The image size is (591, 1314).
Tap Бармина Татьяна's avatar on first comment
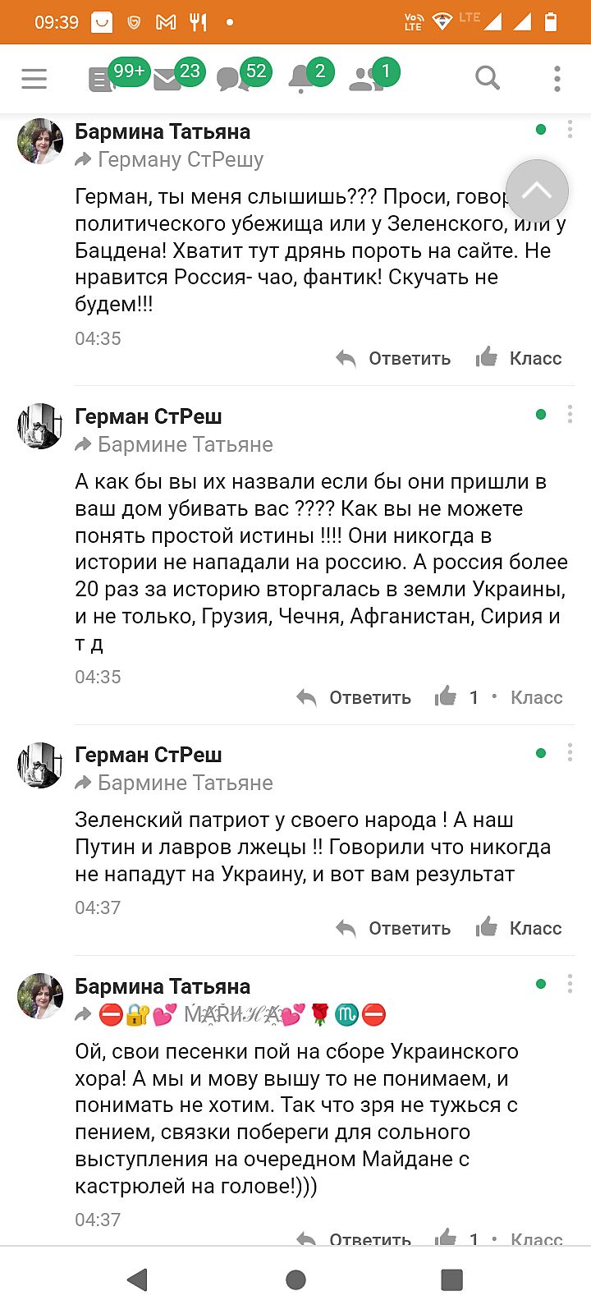(40, 141)
